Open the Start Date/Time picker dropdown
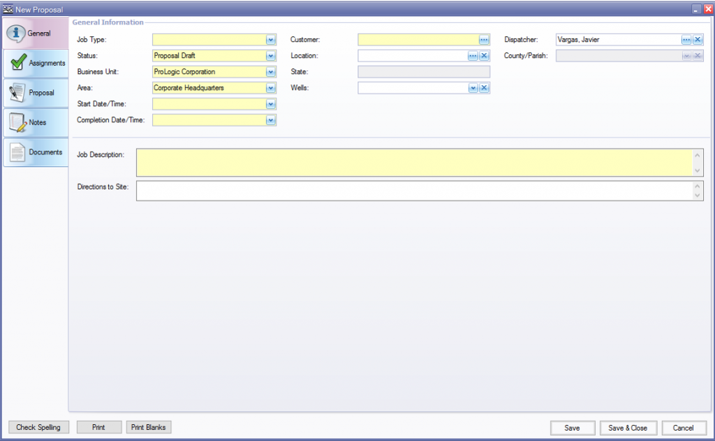The image size is (715, 441). click(271, 103)
